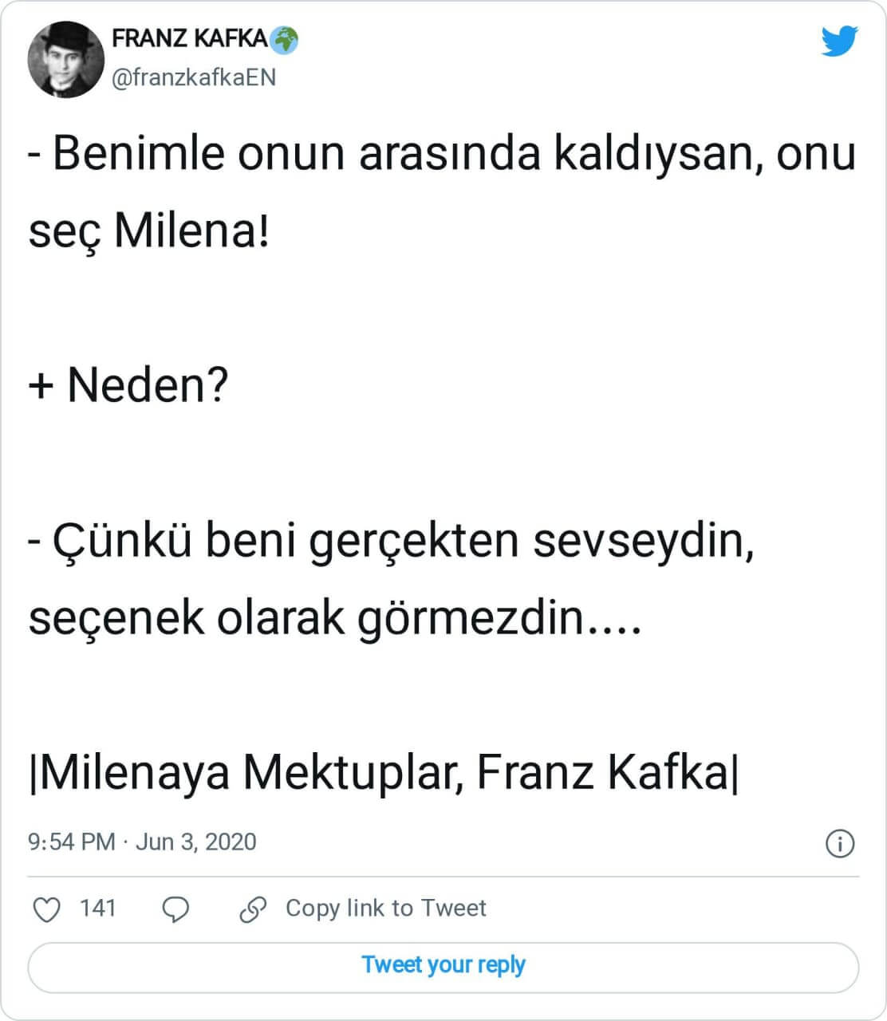Click the Twitter bird logo

pos(839,41)
